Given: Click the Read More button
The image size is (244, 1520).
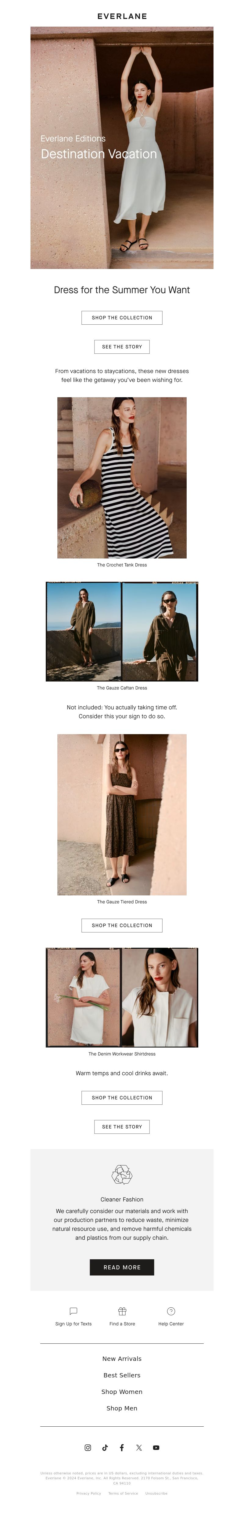Looking at the screenshot, I should 122,1268.
